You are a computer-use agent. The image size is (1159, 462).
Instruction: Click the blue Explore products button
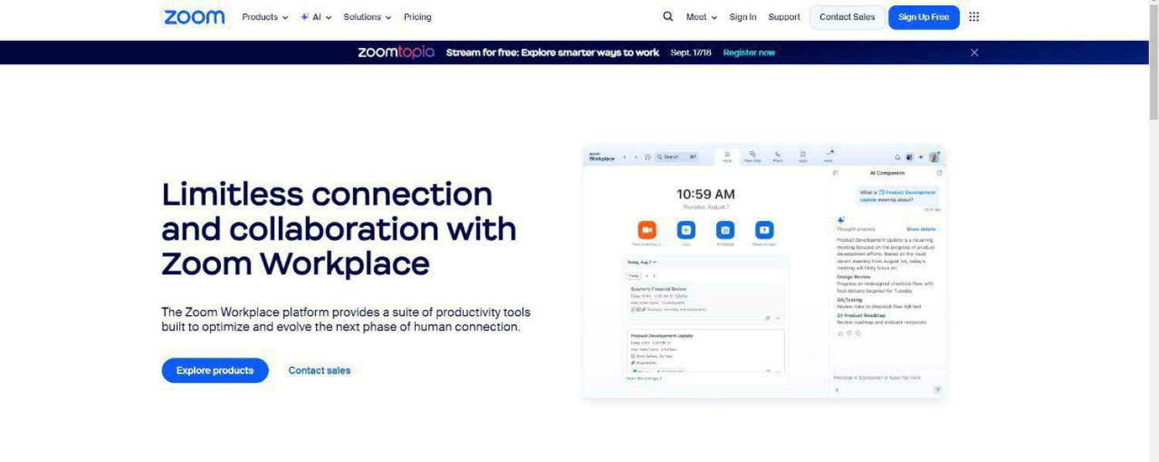pos(215,371)
